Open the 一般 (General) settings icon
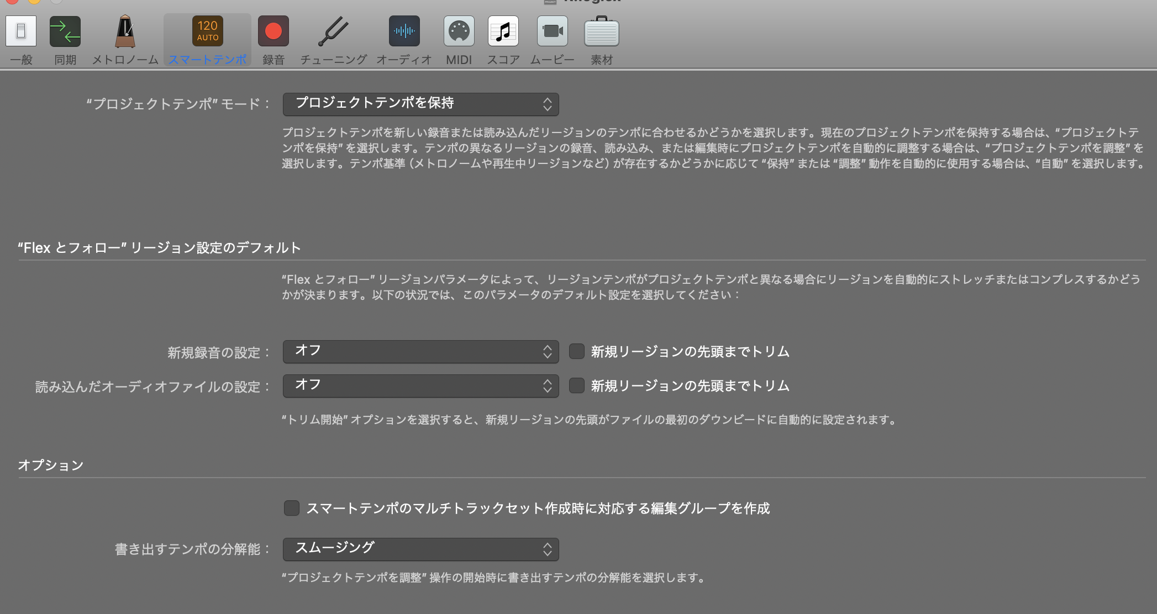 pyautogui.click(x=21, y=31)
